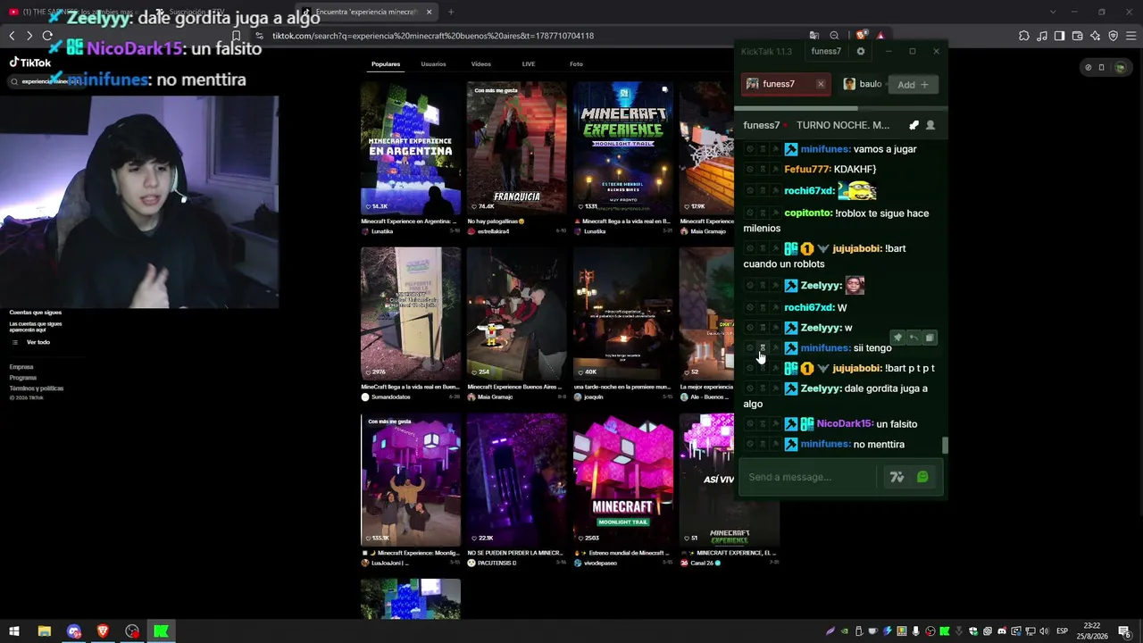Viewport: 1143px width, 643px height.
Task: Close the 'Encuentra experiencia minecraft' tab
Action: pos(429,12)
